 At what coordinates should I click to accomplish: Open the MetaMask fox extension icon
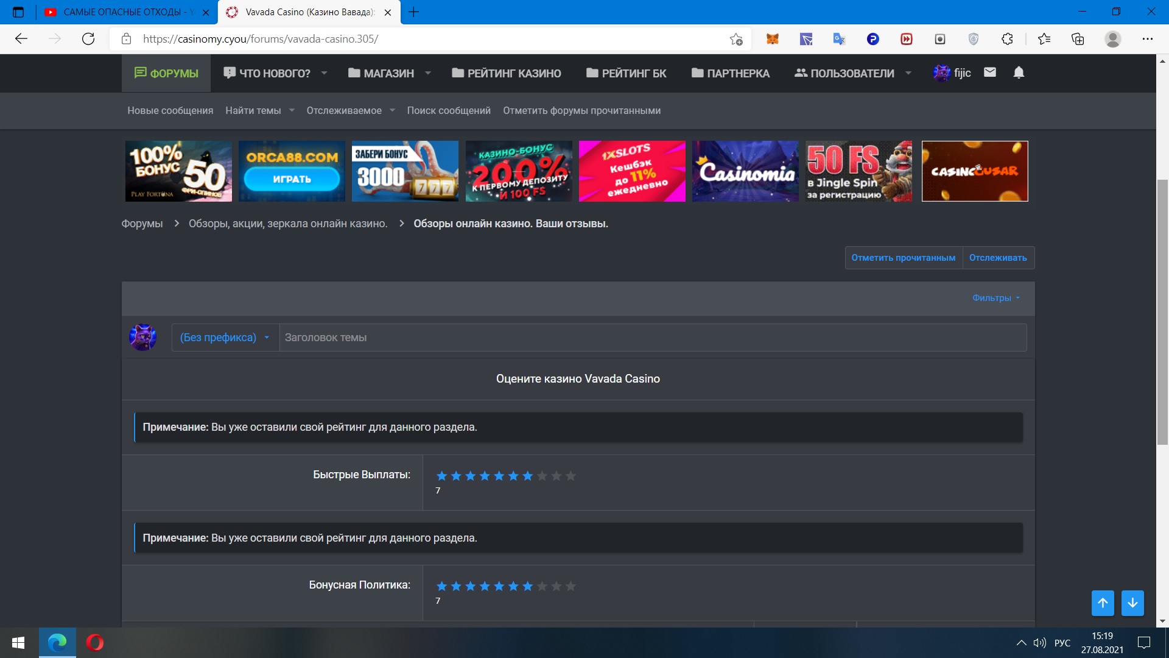tap(773, 39)
